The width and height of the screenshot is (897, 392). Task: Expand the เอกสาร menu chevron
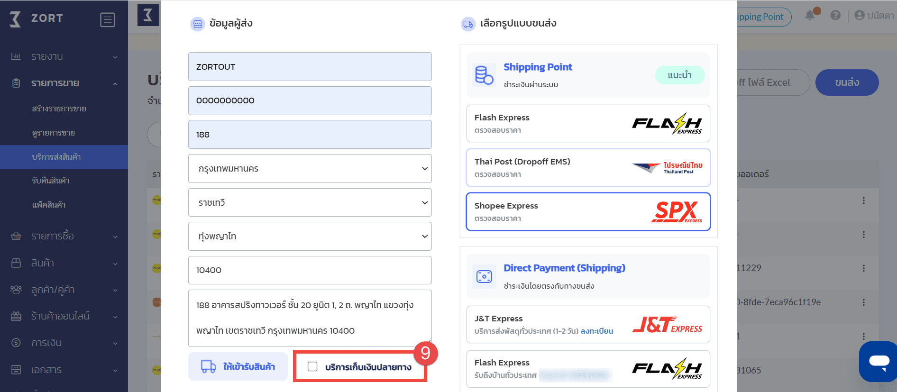point(115,370)
